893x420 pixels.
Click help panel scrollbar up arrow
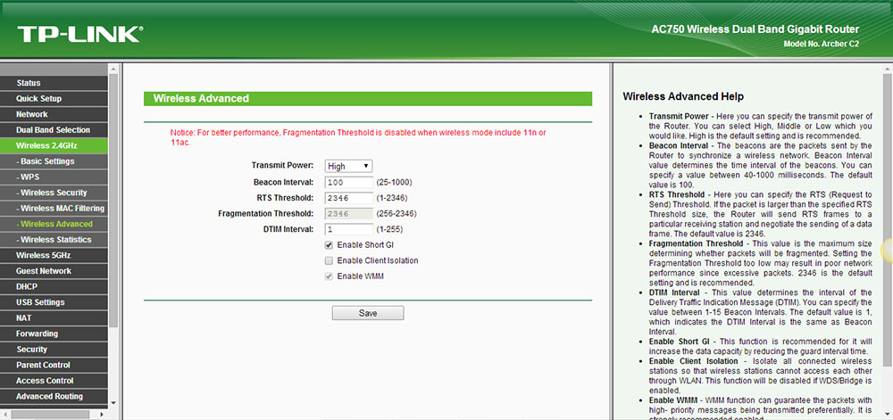click(888, 70)
